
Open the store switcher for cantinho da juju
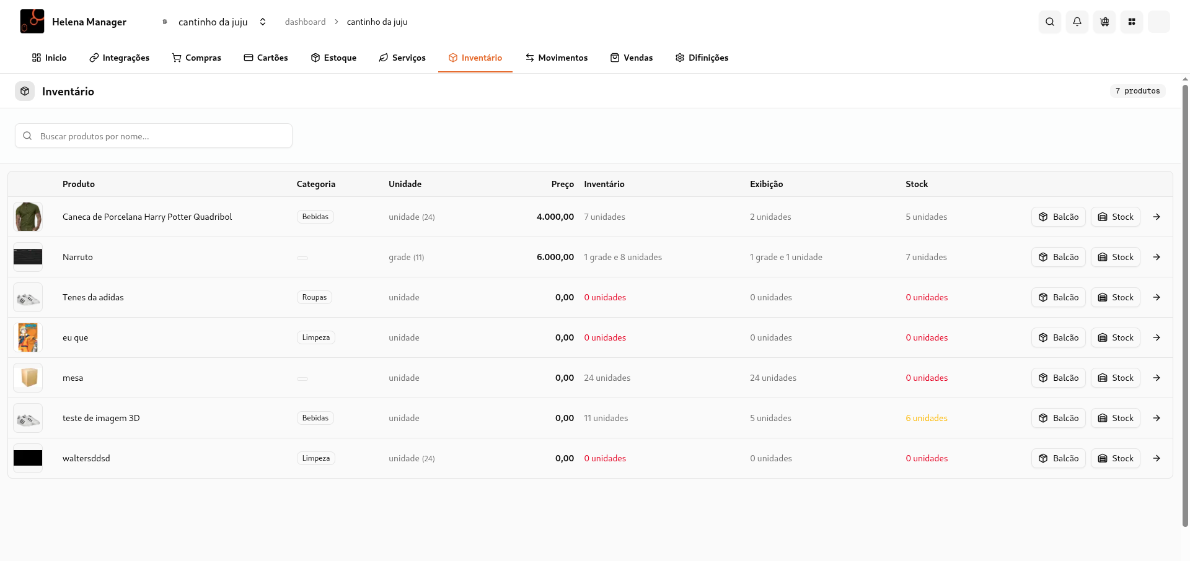pyautogui.click(x=263, y=22)
